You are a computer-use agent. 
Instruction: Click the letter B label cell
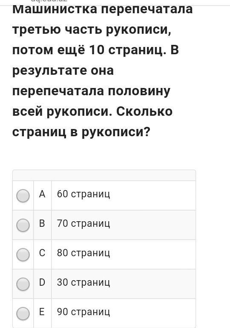(42, 225)
